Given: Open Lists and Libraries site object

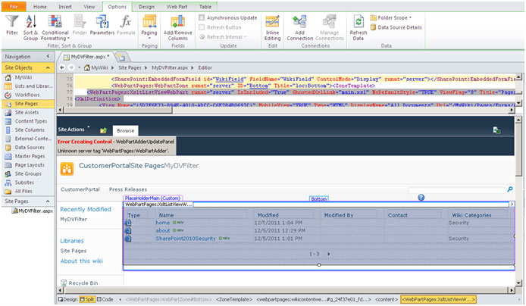Looking at the screenshot, I should (x=29, y=86).
